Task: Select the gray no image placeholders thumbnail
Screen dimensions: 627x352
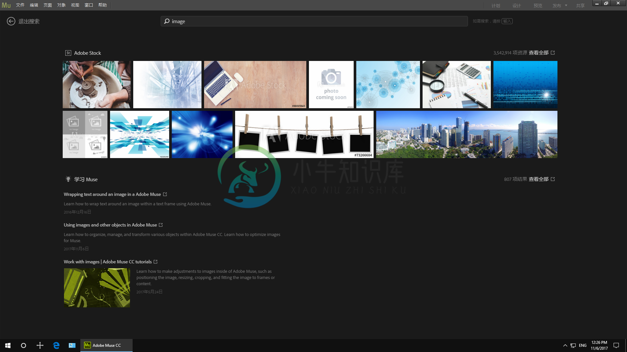Action: (85, 134)
